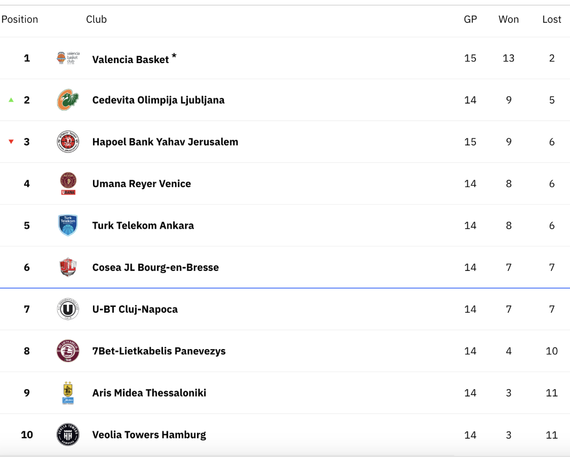The image size is (570, 457).
Task: Click the green up arrow beside position 2
Action: 11,100
